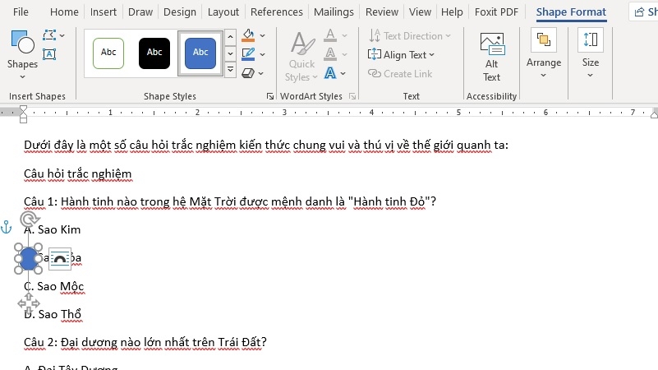Select the Shape Format tab
This screenshot has height=370, width=658.
pos(571,12)
